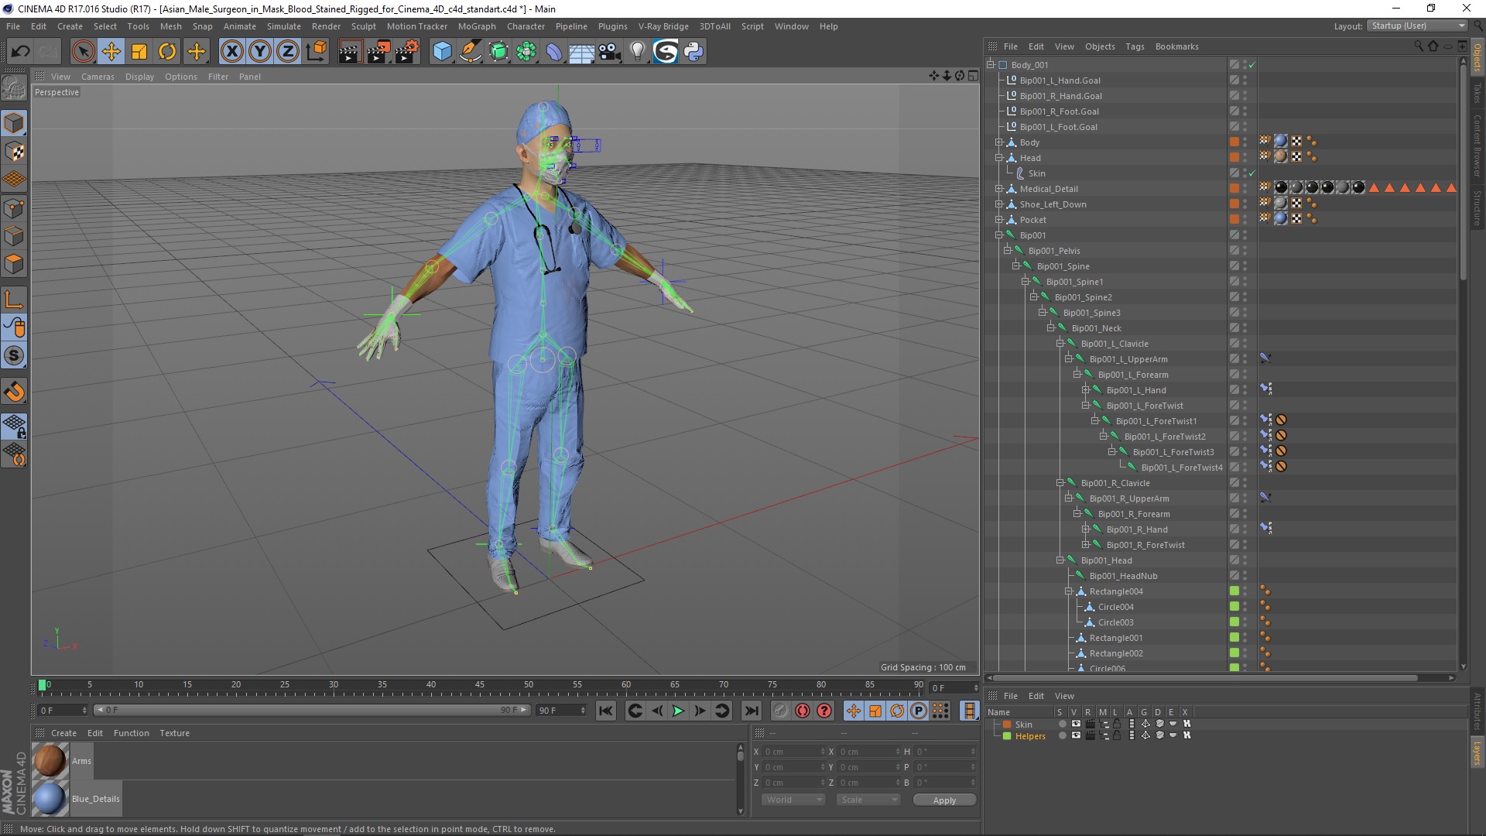Toggle Skin layer solo dot
The width and height of the screenshot is (1486, 836).
pos(1062,725)
